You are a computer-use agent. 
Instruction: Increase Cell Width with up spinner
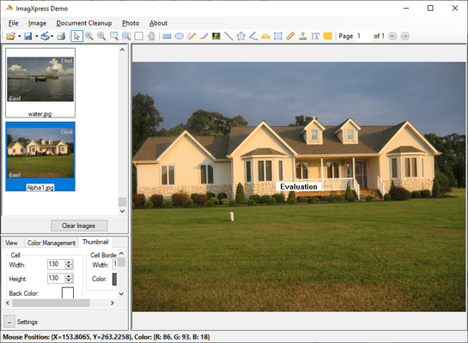(69, 262)
